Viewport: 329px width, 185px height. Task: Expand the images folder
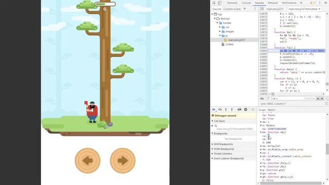[x=220, y=31]
